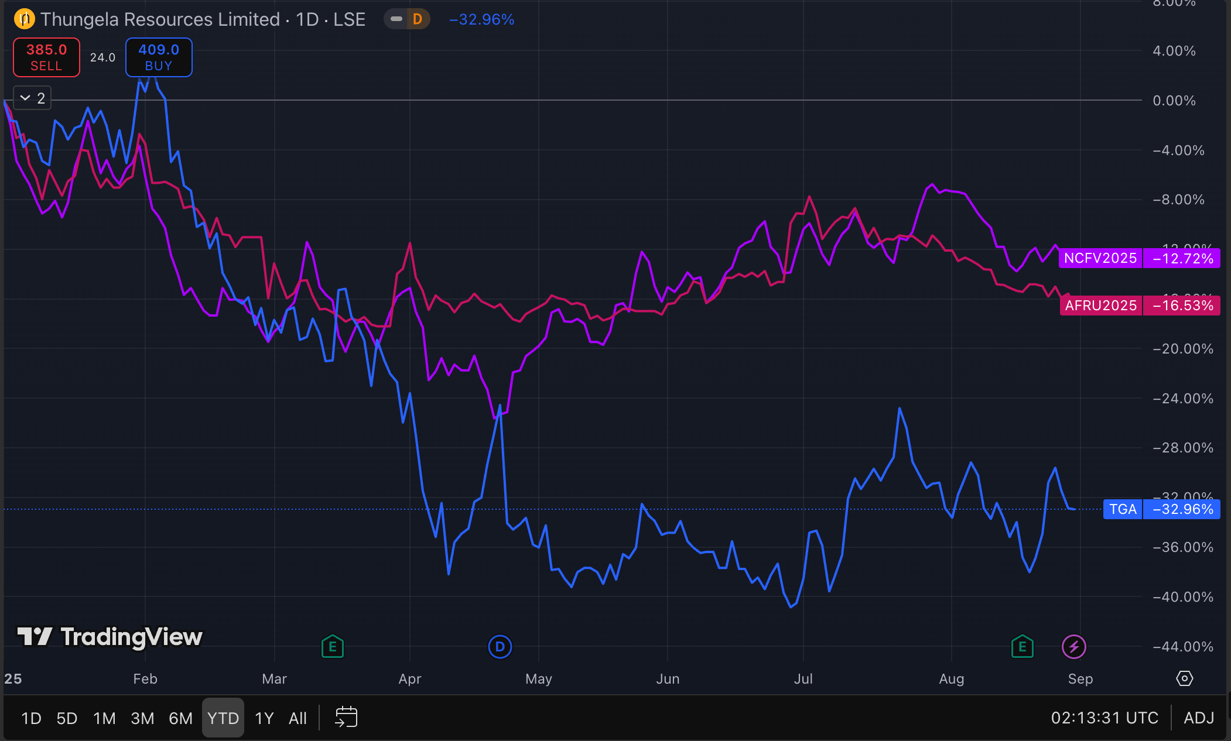Click the earnings marker near March
Viewport: 1231px width, 741px height.
pos(333,647)
